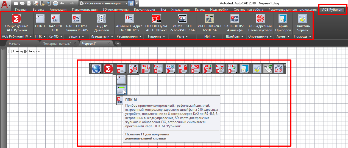Click the ИМ relay icon on floating toolbar
This screenshot has width=348, height=148.
195,69
